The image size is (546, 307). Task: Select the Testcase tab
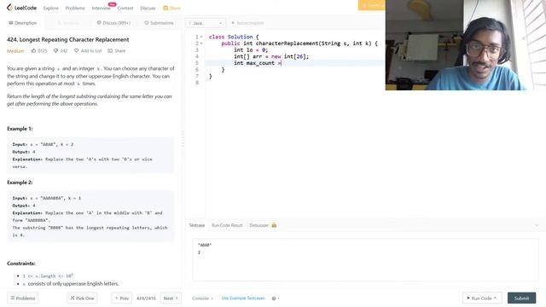197,225
